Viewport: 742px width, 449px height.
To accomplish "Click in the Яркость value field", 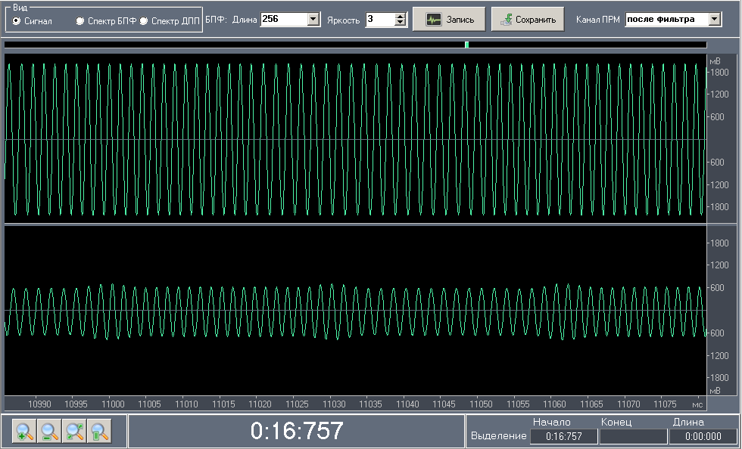I will click(379, 20).
